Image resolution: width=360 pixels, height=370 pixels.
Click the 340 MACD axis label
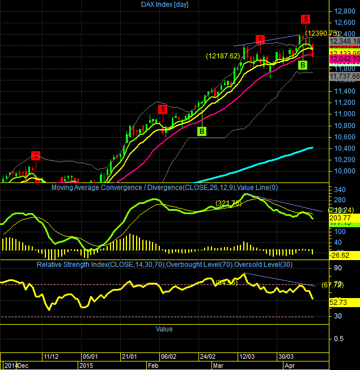coord(340,190)
